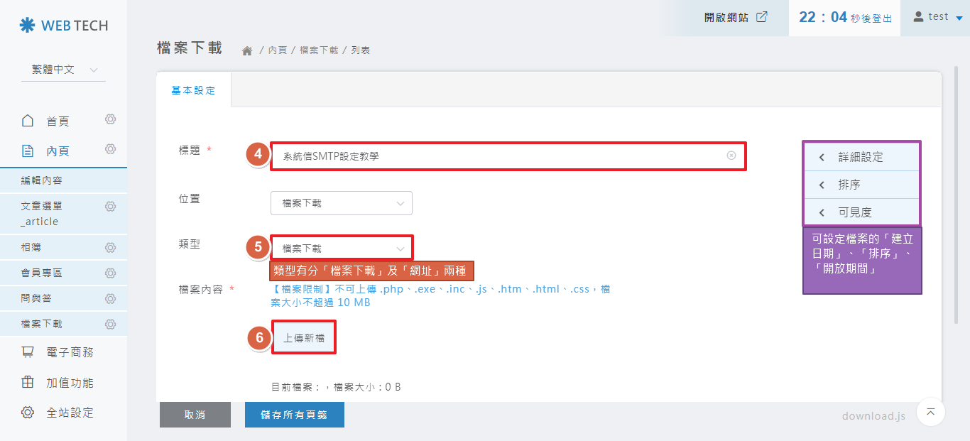Click the home icon in the breadcrumb
Screen dimensions: 970x441
(247, 51)
